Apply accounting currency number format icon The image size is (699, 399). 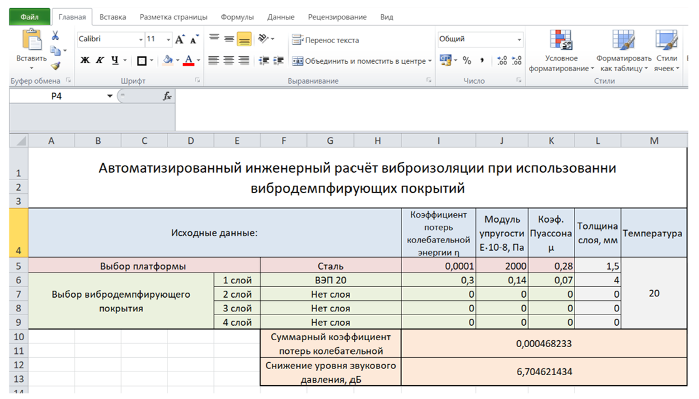pos(445,60)
